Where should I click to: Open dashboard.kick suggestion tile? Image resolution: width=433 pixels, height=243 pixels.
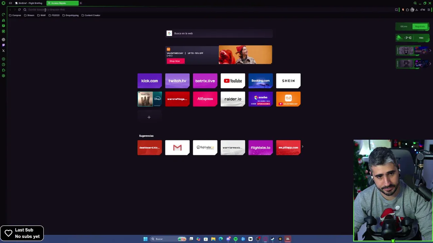150,147
